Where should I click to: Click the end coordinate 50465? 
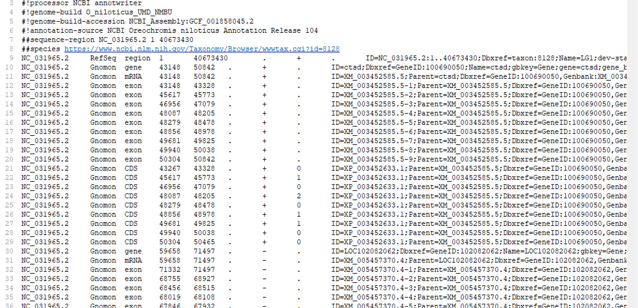click(x=204, y=242)
